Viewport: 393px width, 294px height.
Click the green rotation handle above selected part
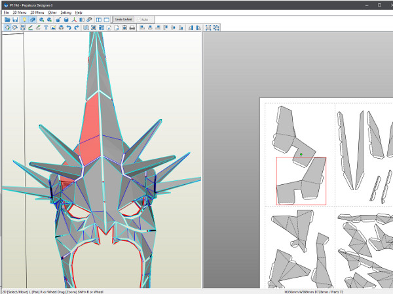pyautogui.click(x=301, y=155)
